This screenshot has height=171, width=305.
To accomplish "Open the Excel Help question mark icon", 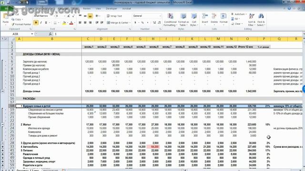I will tap(289, 9).
